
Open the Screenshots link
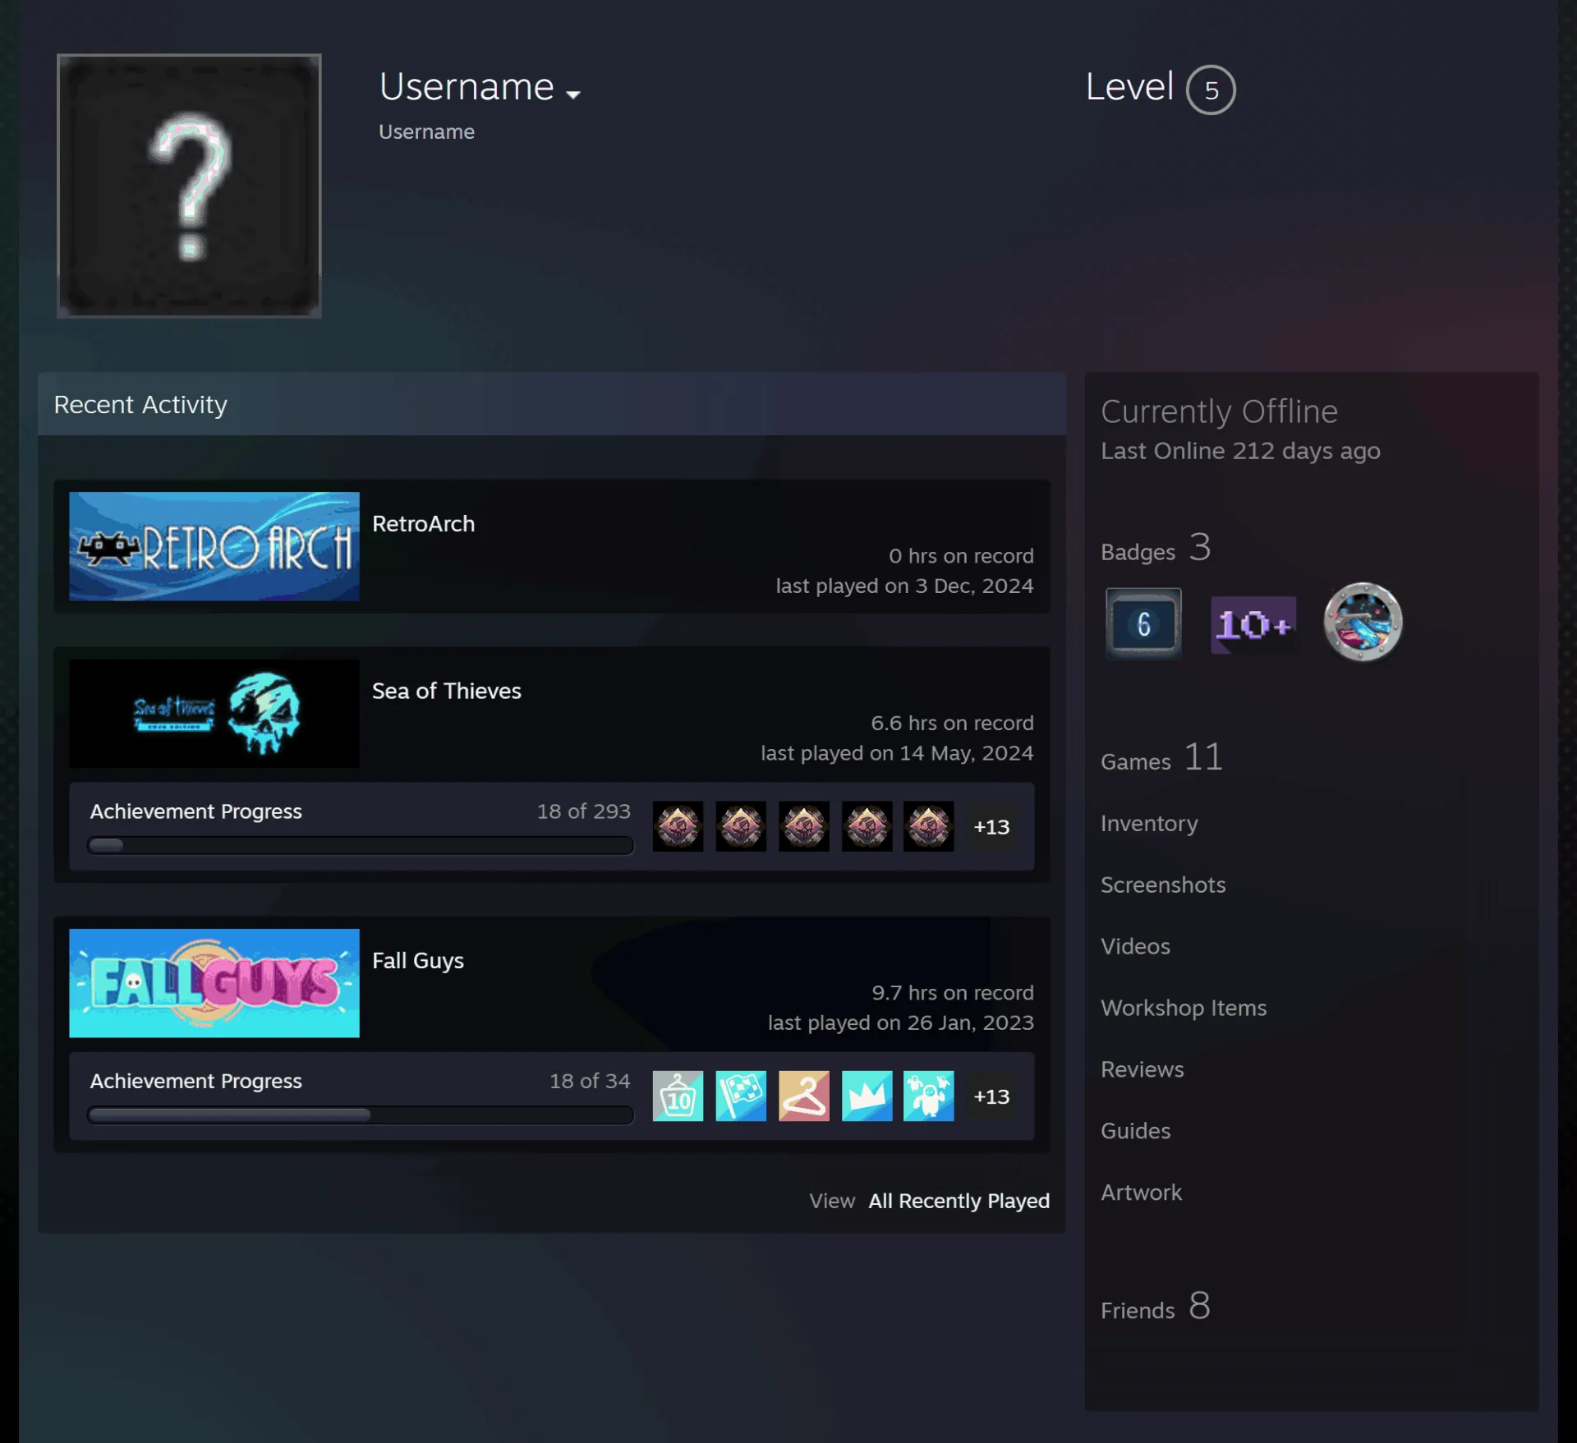pyautogui.click(x=1163, y=885)
